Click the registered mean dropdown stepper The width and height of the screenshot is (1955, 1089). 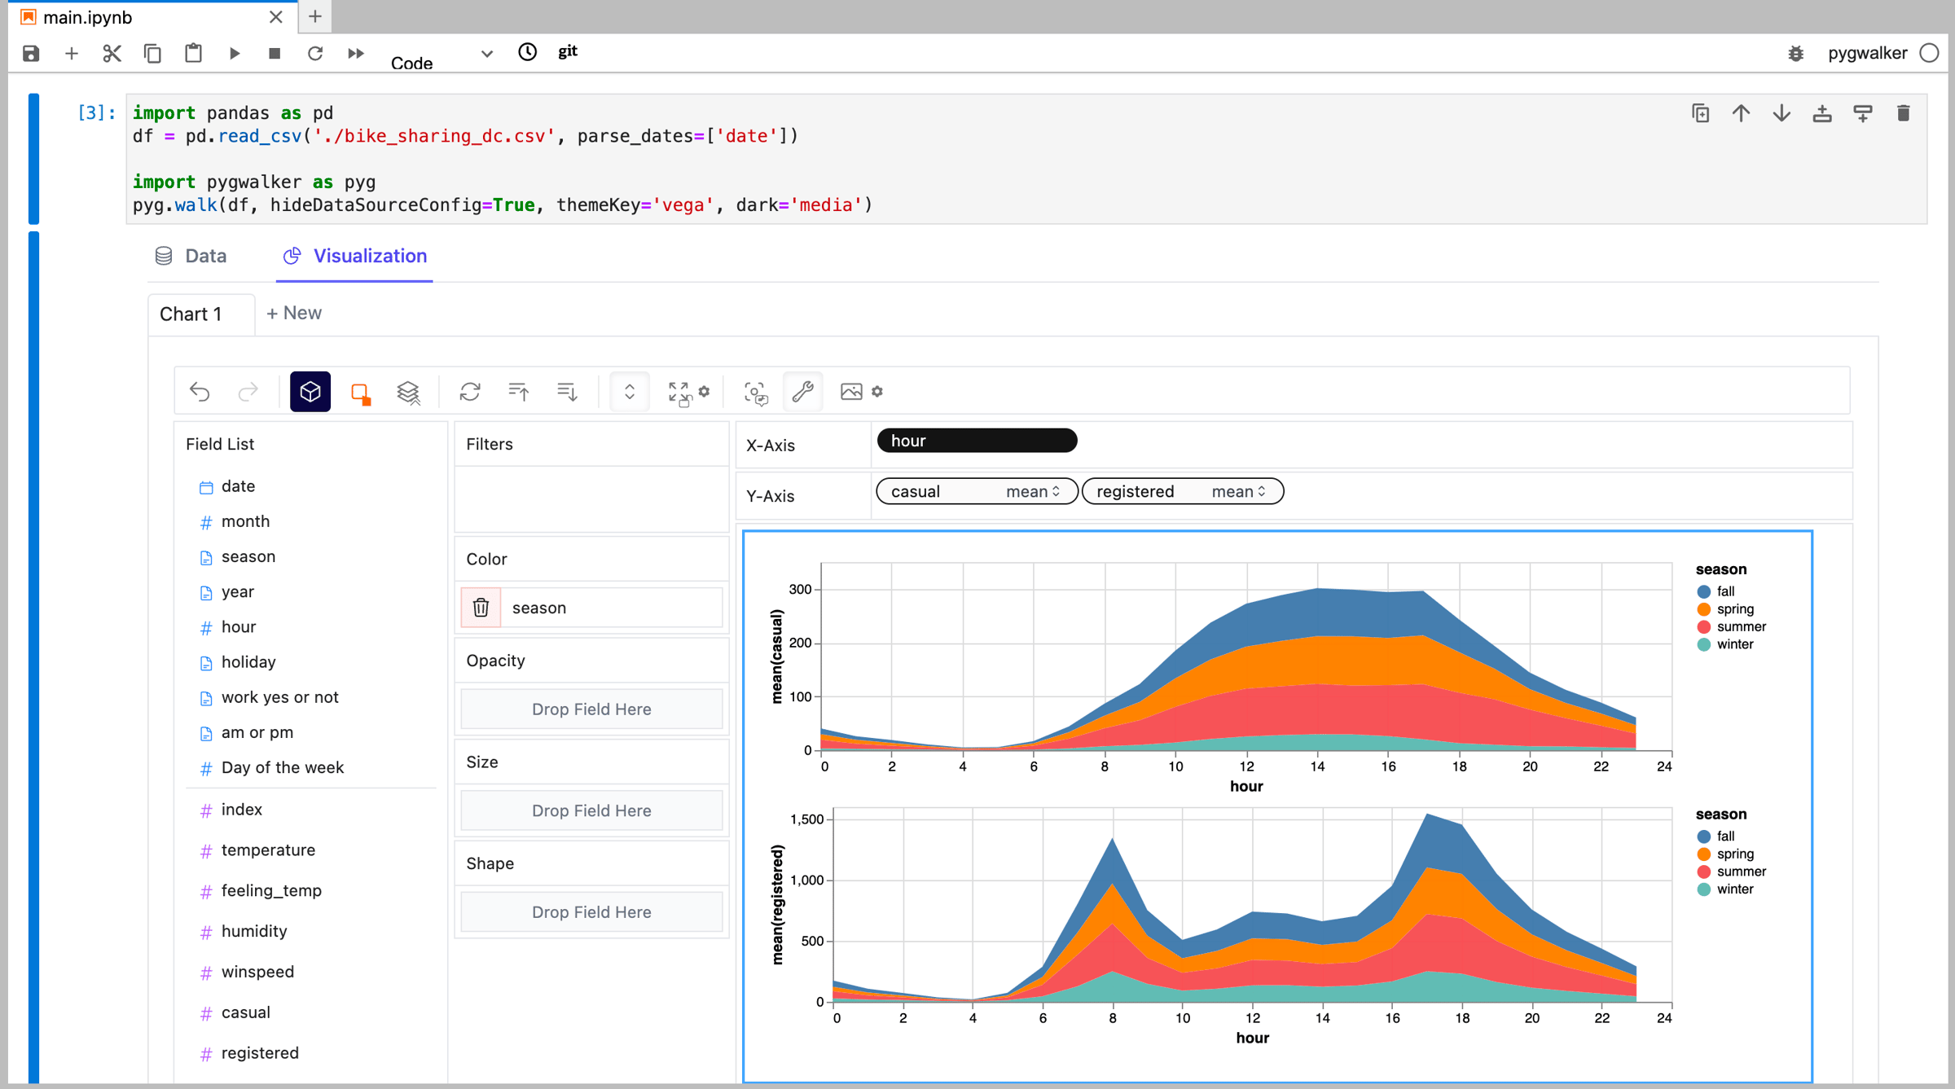coord(1260,492)
